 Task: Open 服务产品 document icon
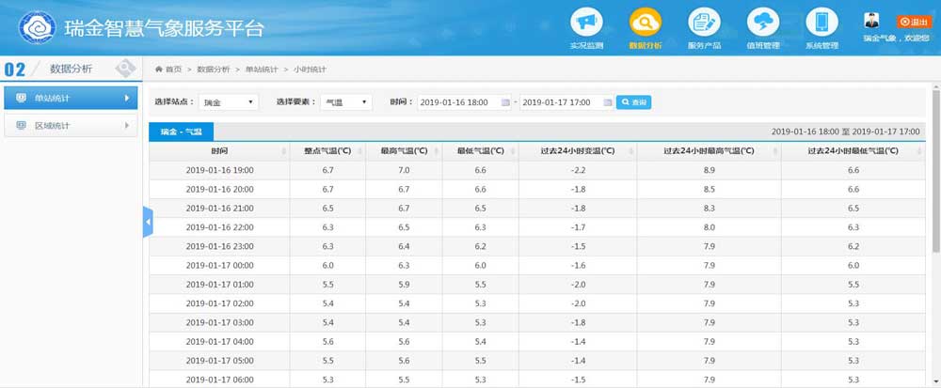coord(703,22)
